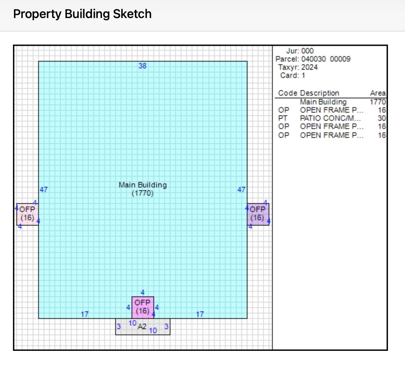The height and width of the screenshot is (375, 405).
Task: Select the bottom magenta OFP (16) porch
Action: (143, 307)
